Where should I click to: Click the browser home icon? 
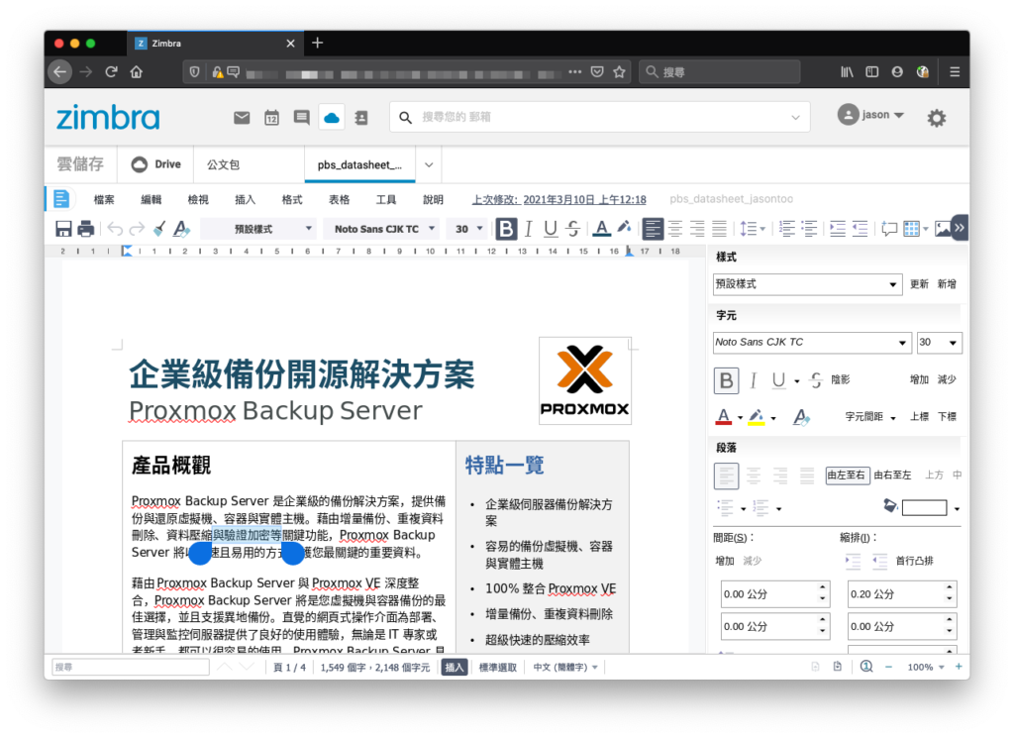click(x=137, y=71)
